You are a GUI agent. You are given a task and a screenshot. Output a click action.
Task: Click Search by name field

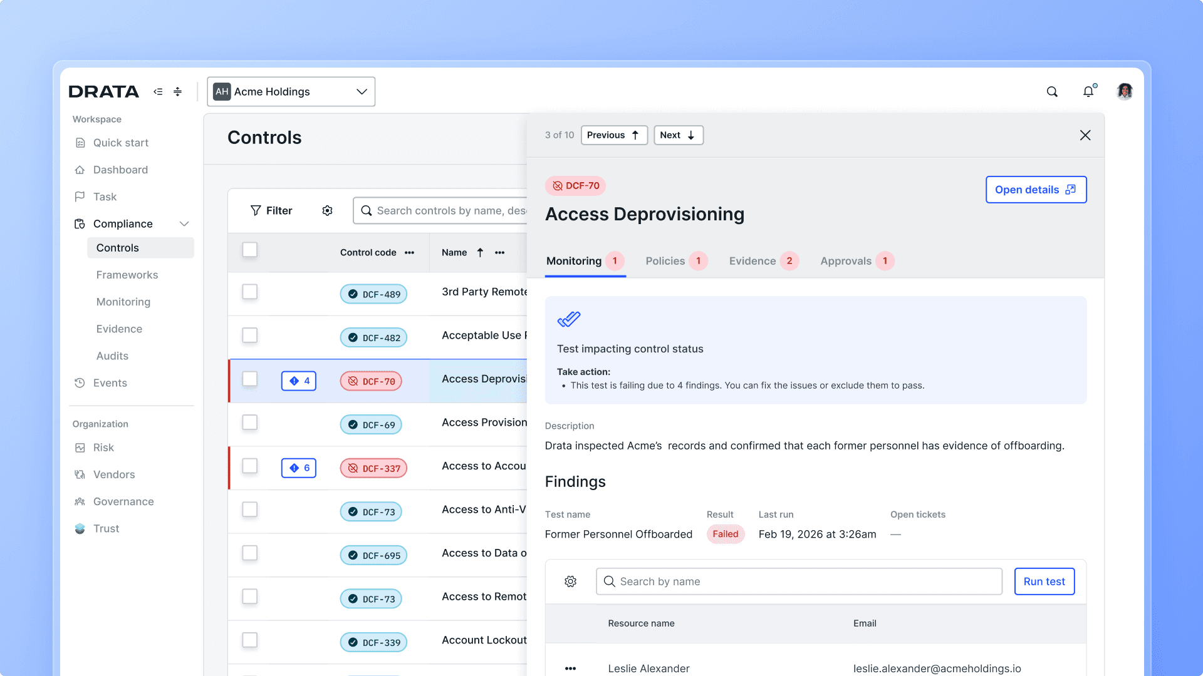tap(799, 581)
